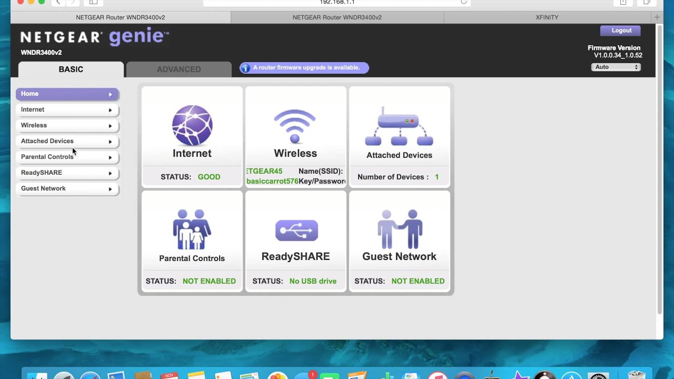Click the info icon beside firmware upgrade notice
Screen dimensions: 674x379
tap(245, 68)
